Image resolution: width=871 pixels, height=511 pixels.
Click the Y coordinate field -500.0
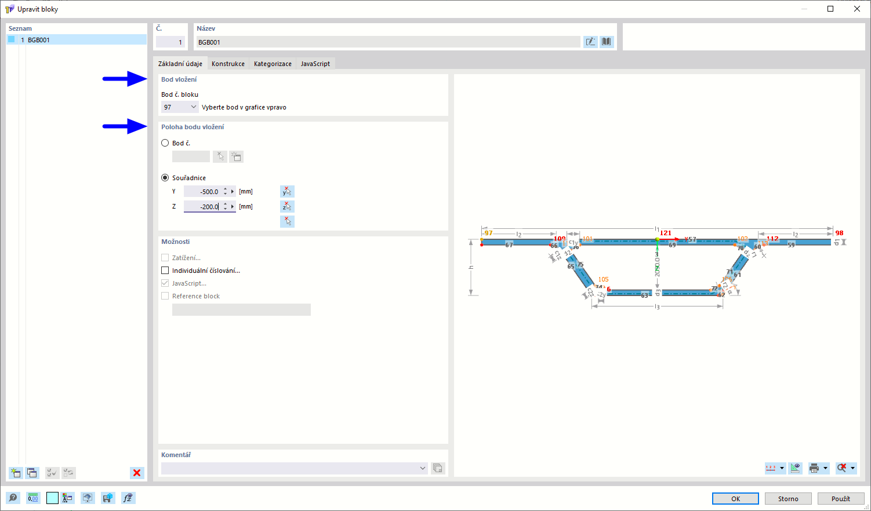pos(202,191)
